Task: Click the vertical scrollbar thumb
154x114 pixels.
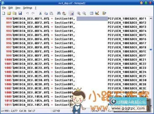Action: tap(151, 49)
